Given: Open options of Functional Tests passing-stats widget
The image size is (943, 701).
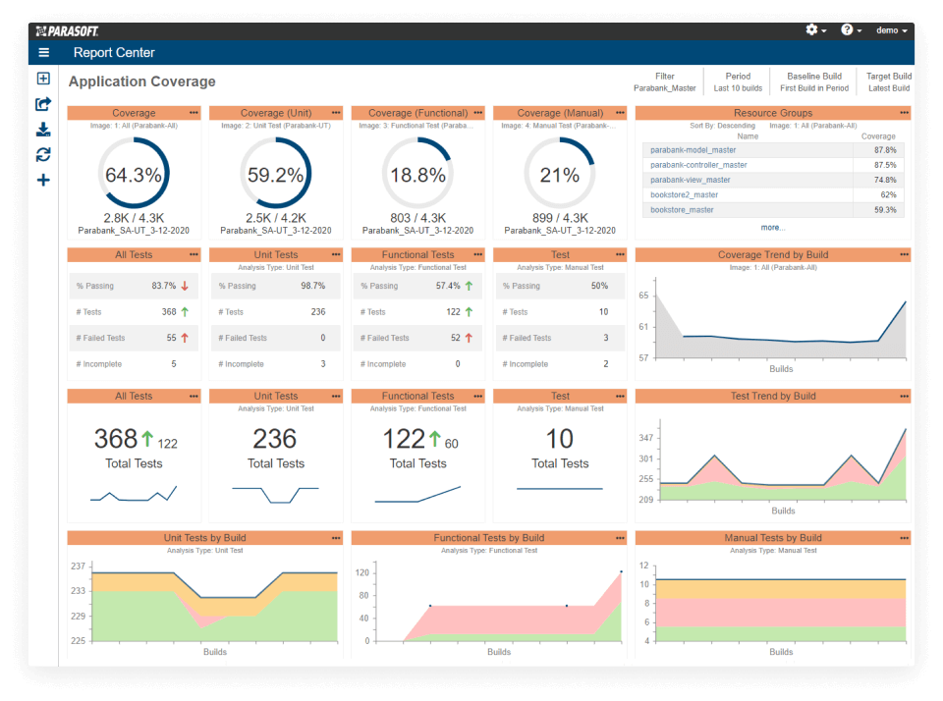Looking at the screenshot, I should coord(477,254).
